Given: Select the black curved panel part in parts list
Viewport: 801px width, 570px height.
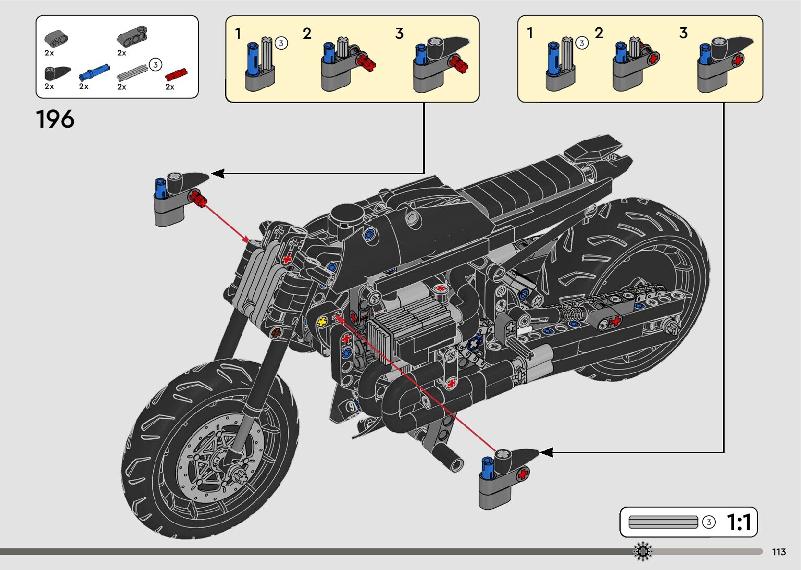Looking at the screenshot, I should (x=57, y=73).
